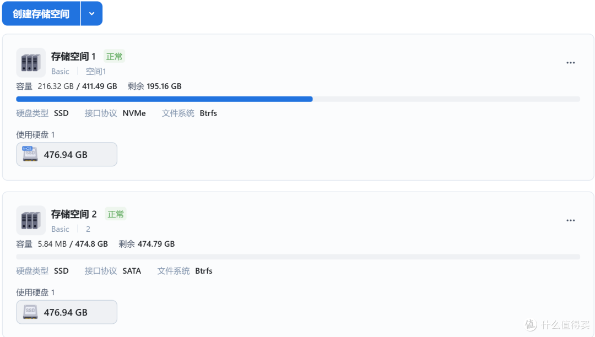
Task: Click the 正常 status badge on 存储空间 2
Action: coord(116,214)
